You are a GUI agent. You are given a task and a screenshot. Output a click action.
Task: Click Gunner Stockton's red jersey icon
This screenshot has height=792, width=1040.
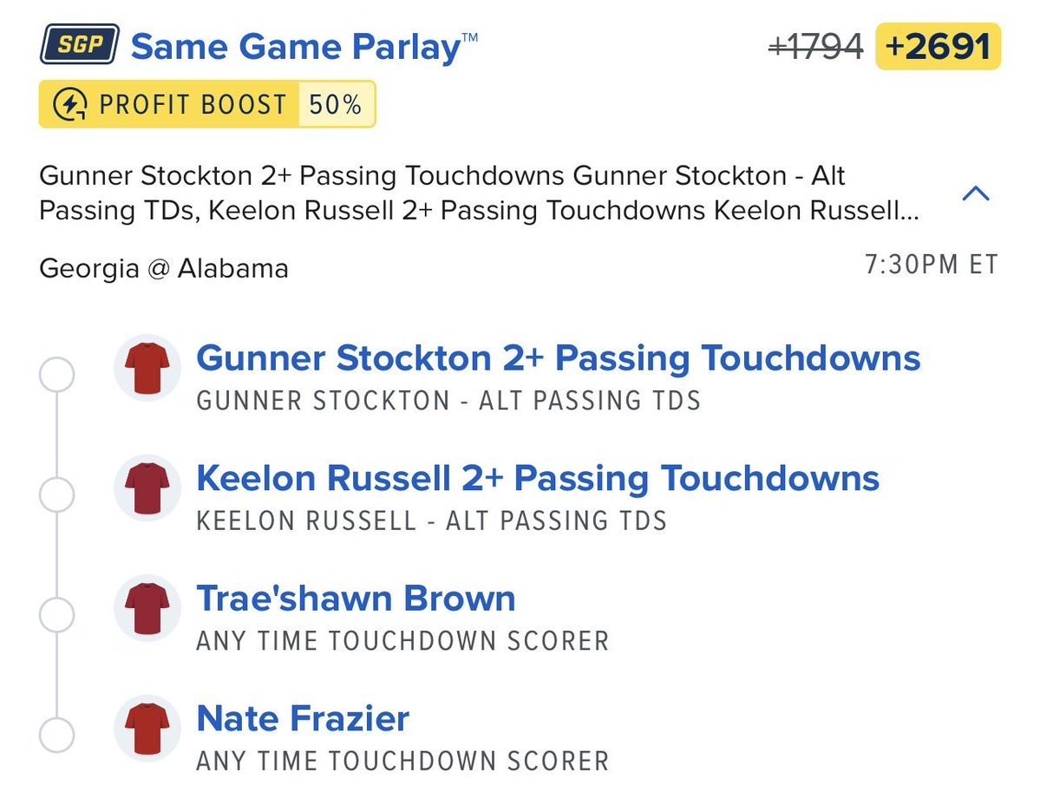[147, 368]
